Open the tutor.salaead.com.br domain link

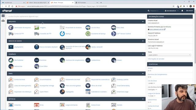(156, 29)
